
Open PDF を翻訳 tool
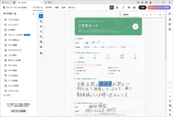(x=11, y=70)
